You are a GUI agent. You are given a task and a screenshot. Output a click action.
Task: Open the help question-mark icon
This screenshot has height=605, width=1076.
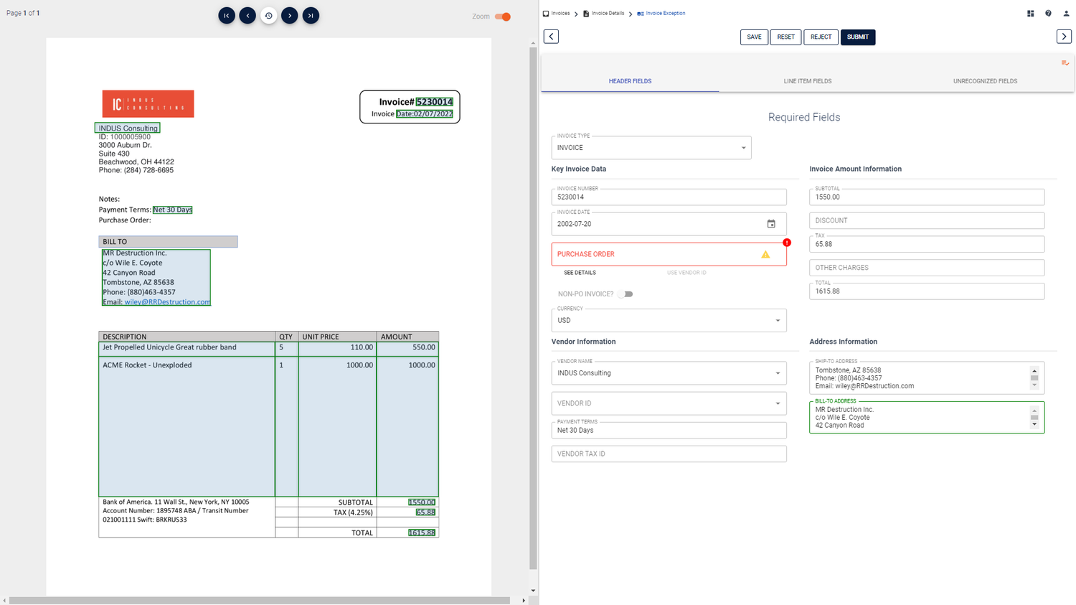[x=1048, y=13]
